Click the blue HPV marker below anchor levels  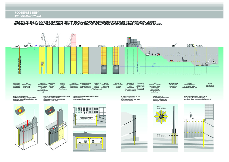(x=154, y=64)
